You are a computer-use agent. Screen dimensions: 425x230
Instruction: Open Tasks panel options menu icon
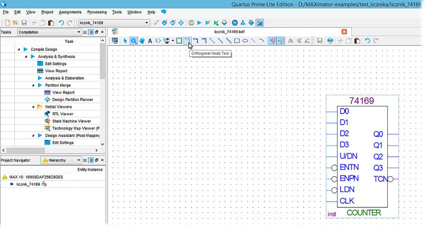click(x=85, y=32)
